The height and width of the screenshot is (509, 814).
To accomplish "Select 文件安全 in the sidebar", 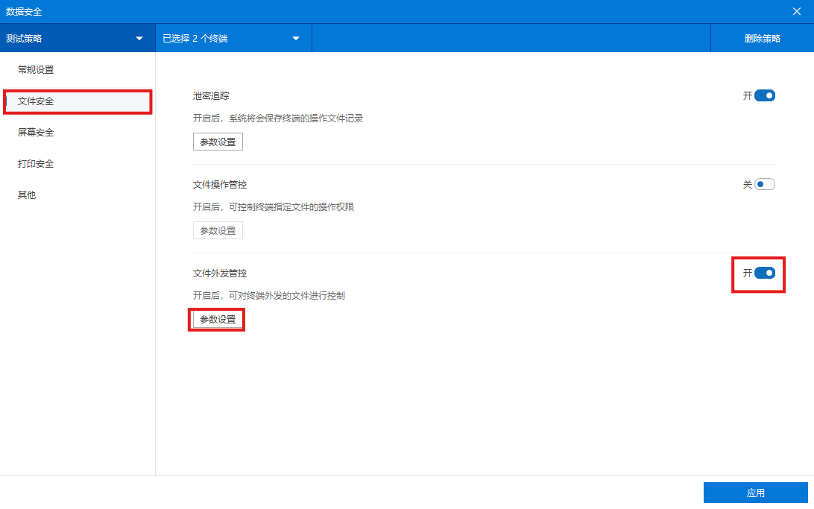I will point(36,101).
